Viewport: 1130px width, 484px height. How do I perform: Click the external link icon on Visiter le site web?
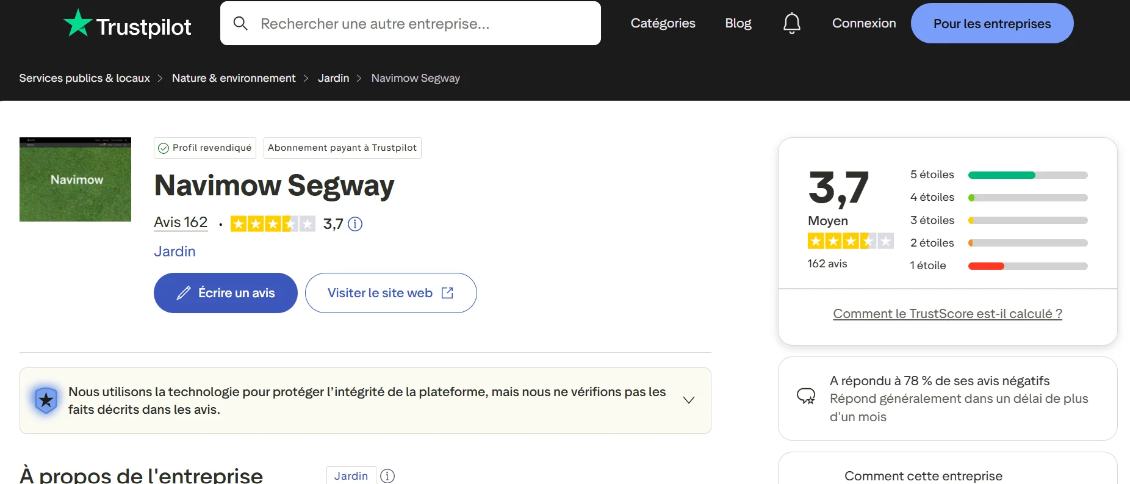point(447,293)
